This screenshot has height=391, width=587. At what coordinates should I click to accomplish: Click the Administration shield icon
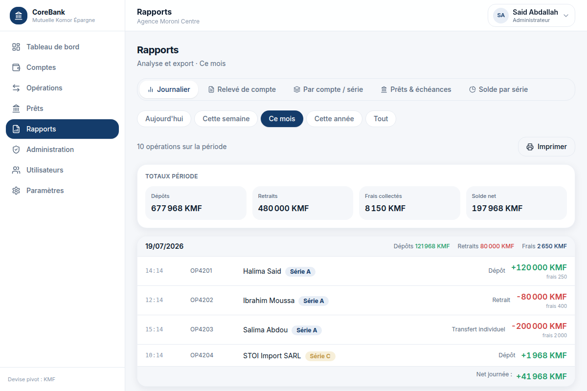coord(16,150)
